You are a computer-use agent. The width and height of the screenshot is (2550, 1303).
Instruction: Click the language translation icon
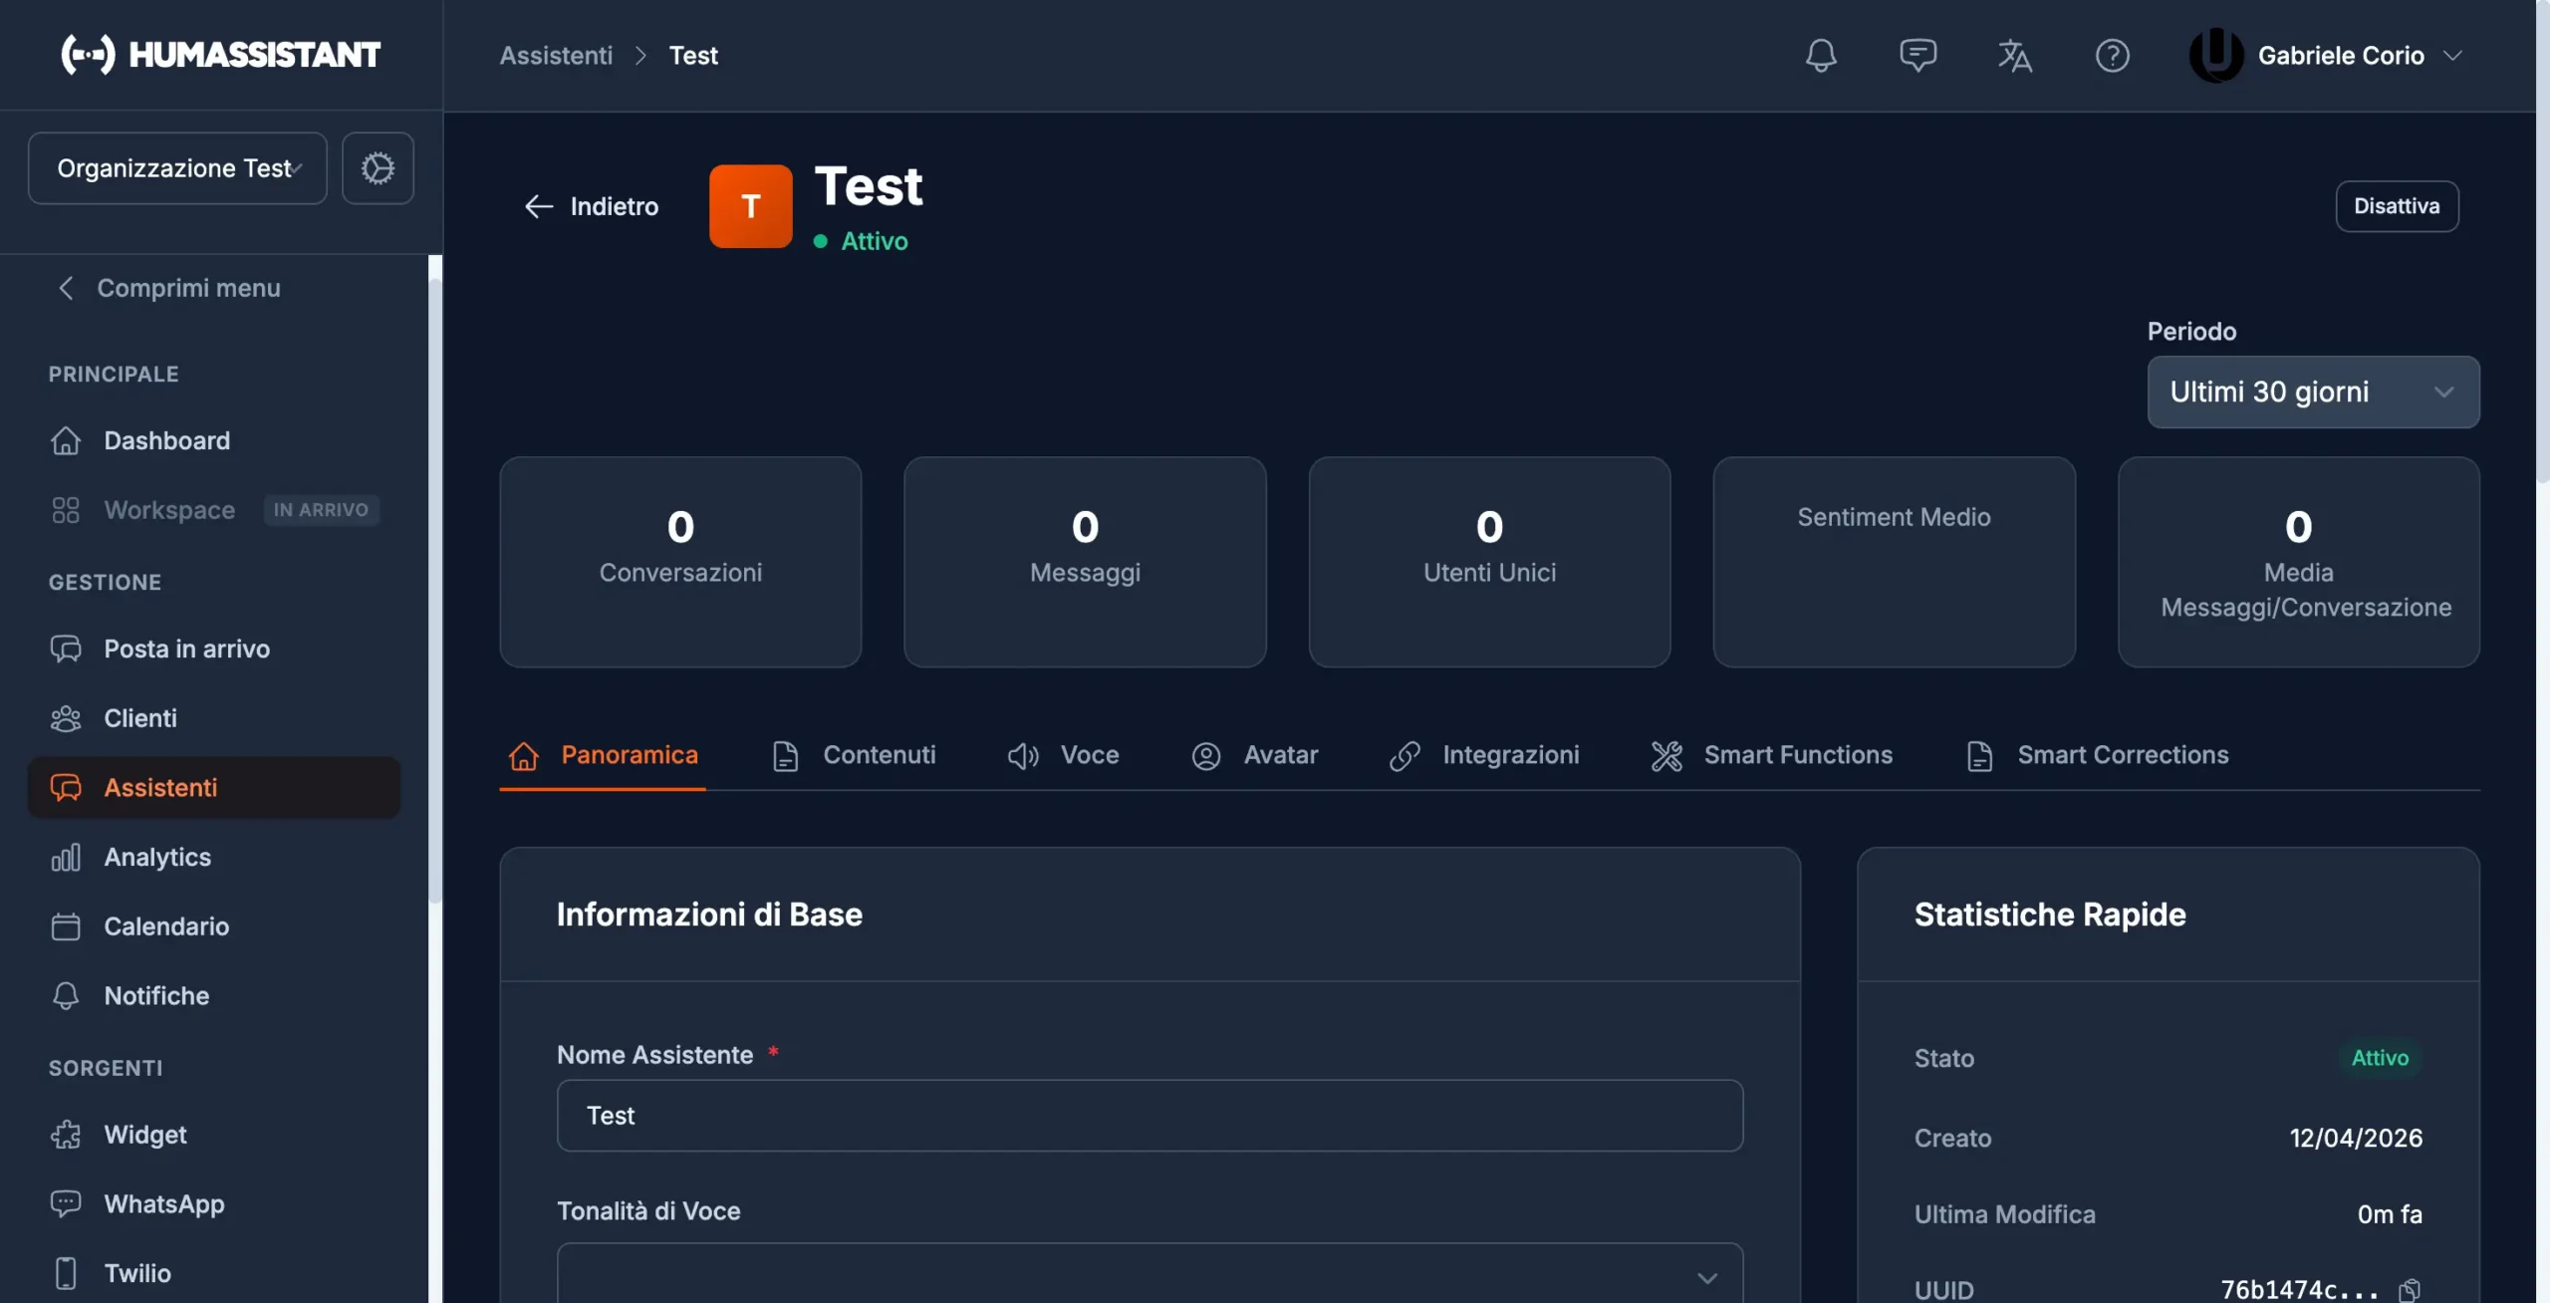(2014, 55)
